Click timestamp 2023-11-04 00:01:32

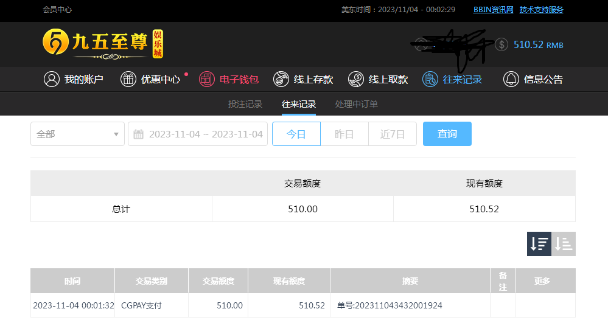coord(74,305)
